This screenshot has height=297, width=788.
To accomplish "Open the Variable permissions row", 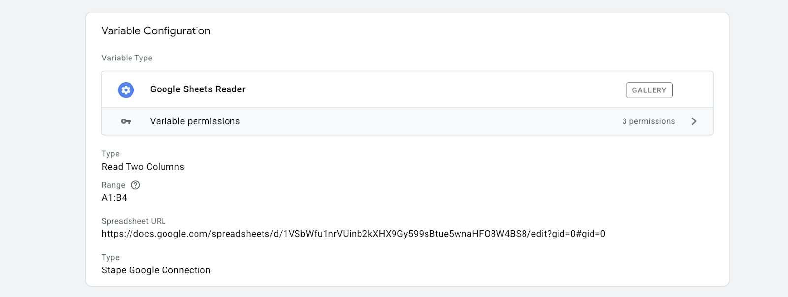I will [x=407, y=121].
